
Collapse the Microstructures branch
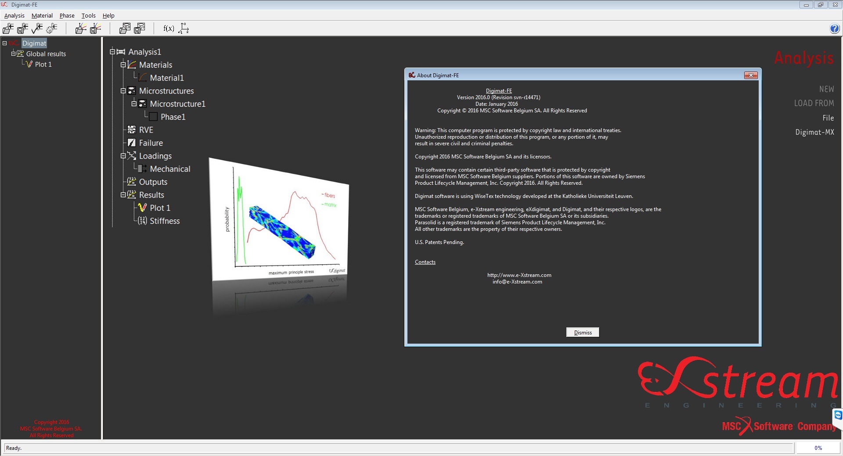coord(123,91)
